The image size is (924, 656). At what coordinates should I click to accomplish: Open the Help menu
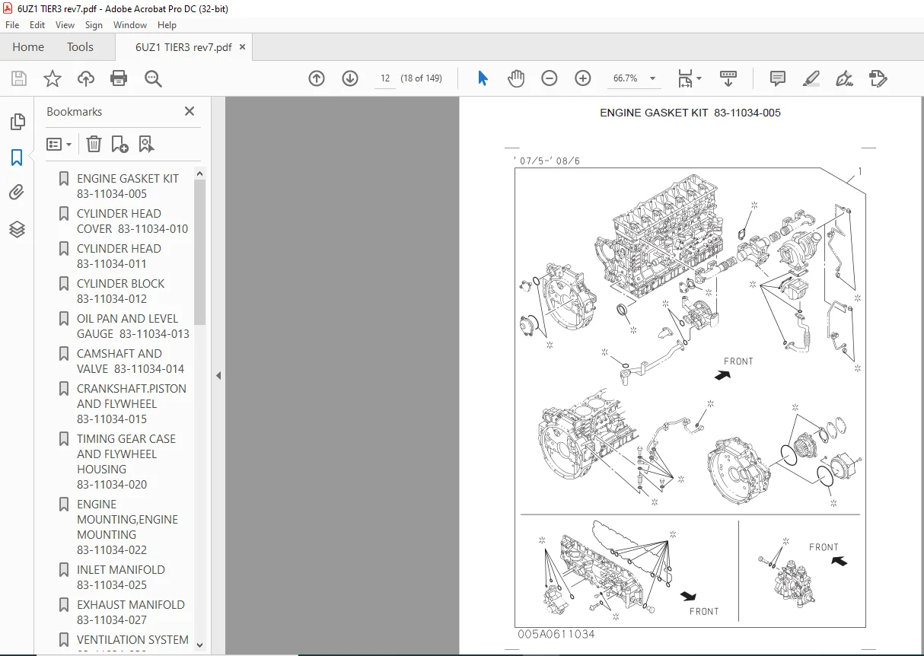pyautogui.click(x=167, y=25)
